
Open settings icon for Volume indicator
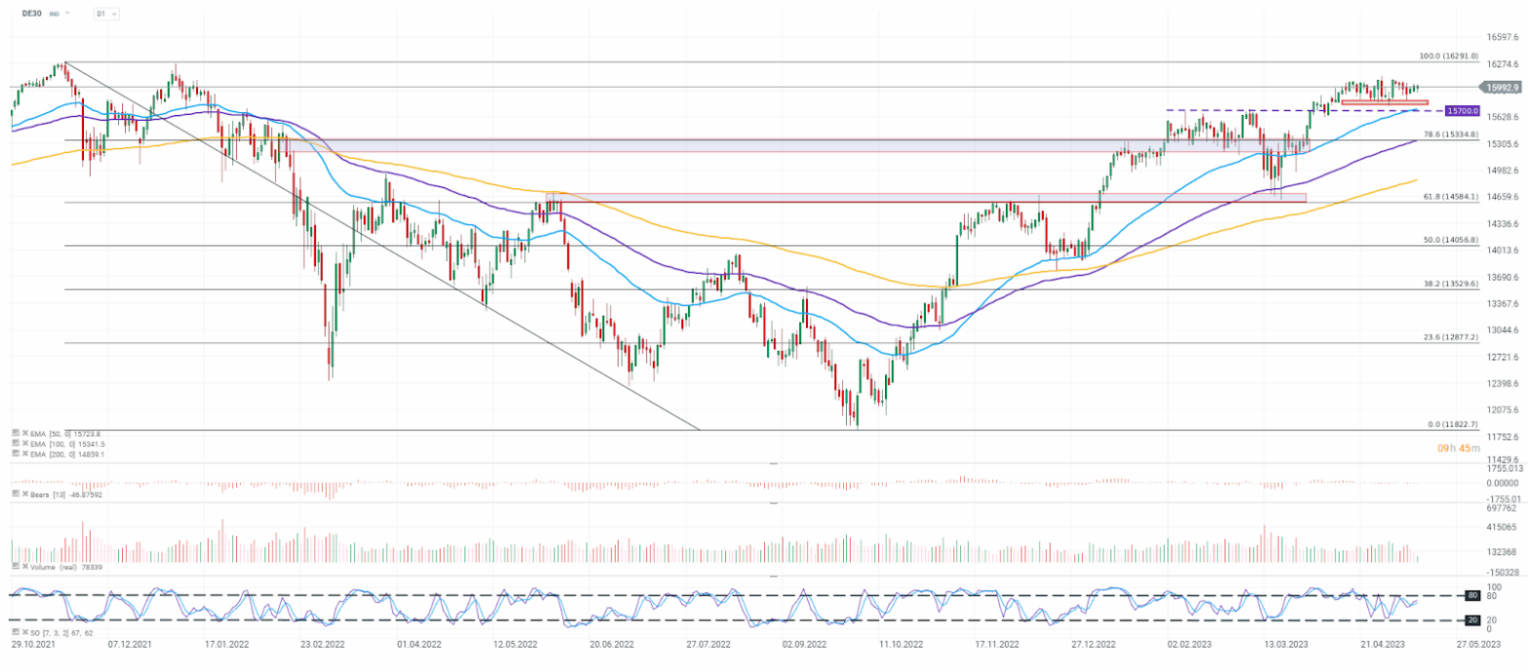click(15, 566)
